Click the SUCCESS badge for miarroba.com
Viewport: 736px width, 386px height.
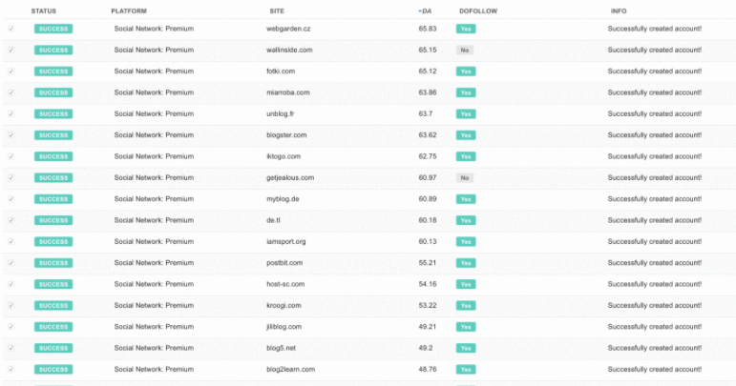pyautogui.click(x=53, y=92)
